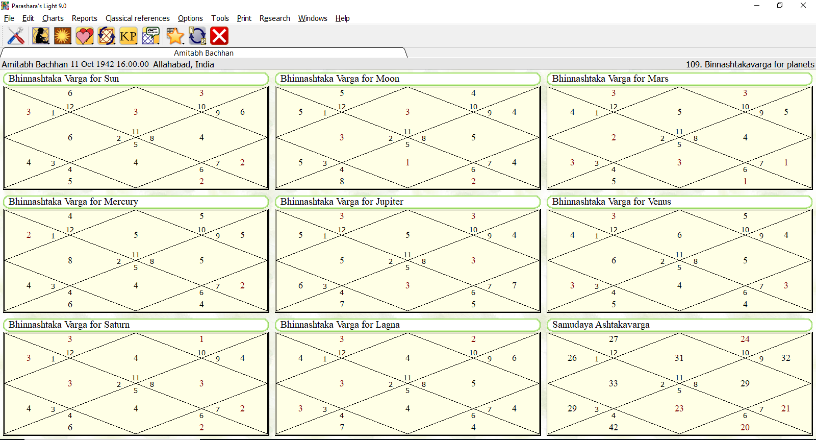
Task: Open the Help menu
Action: tap(343, 18)
